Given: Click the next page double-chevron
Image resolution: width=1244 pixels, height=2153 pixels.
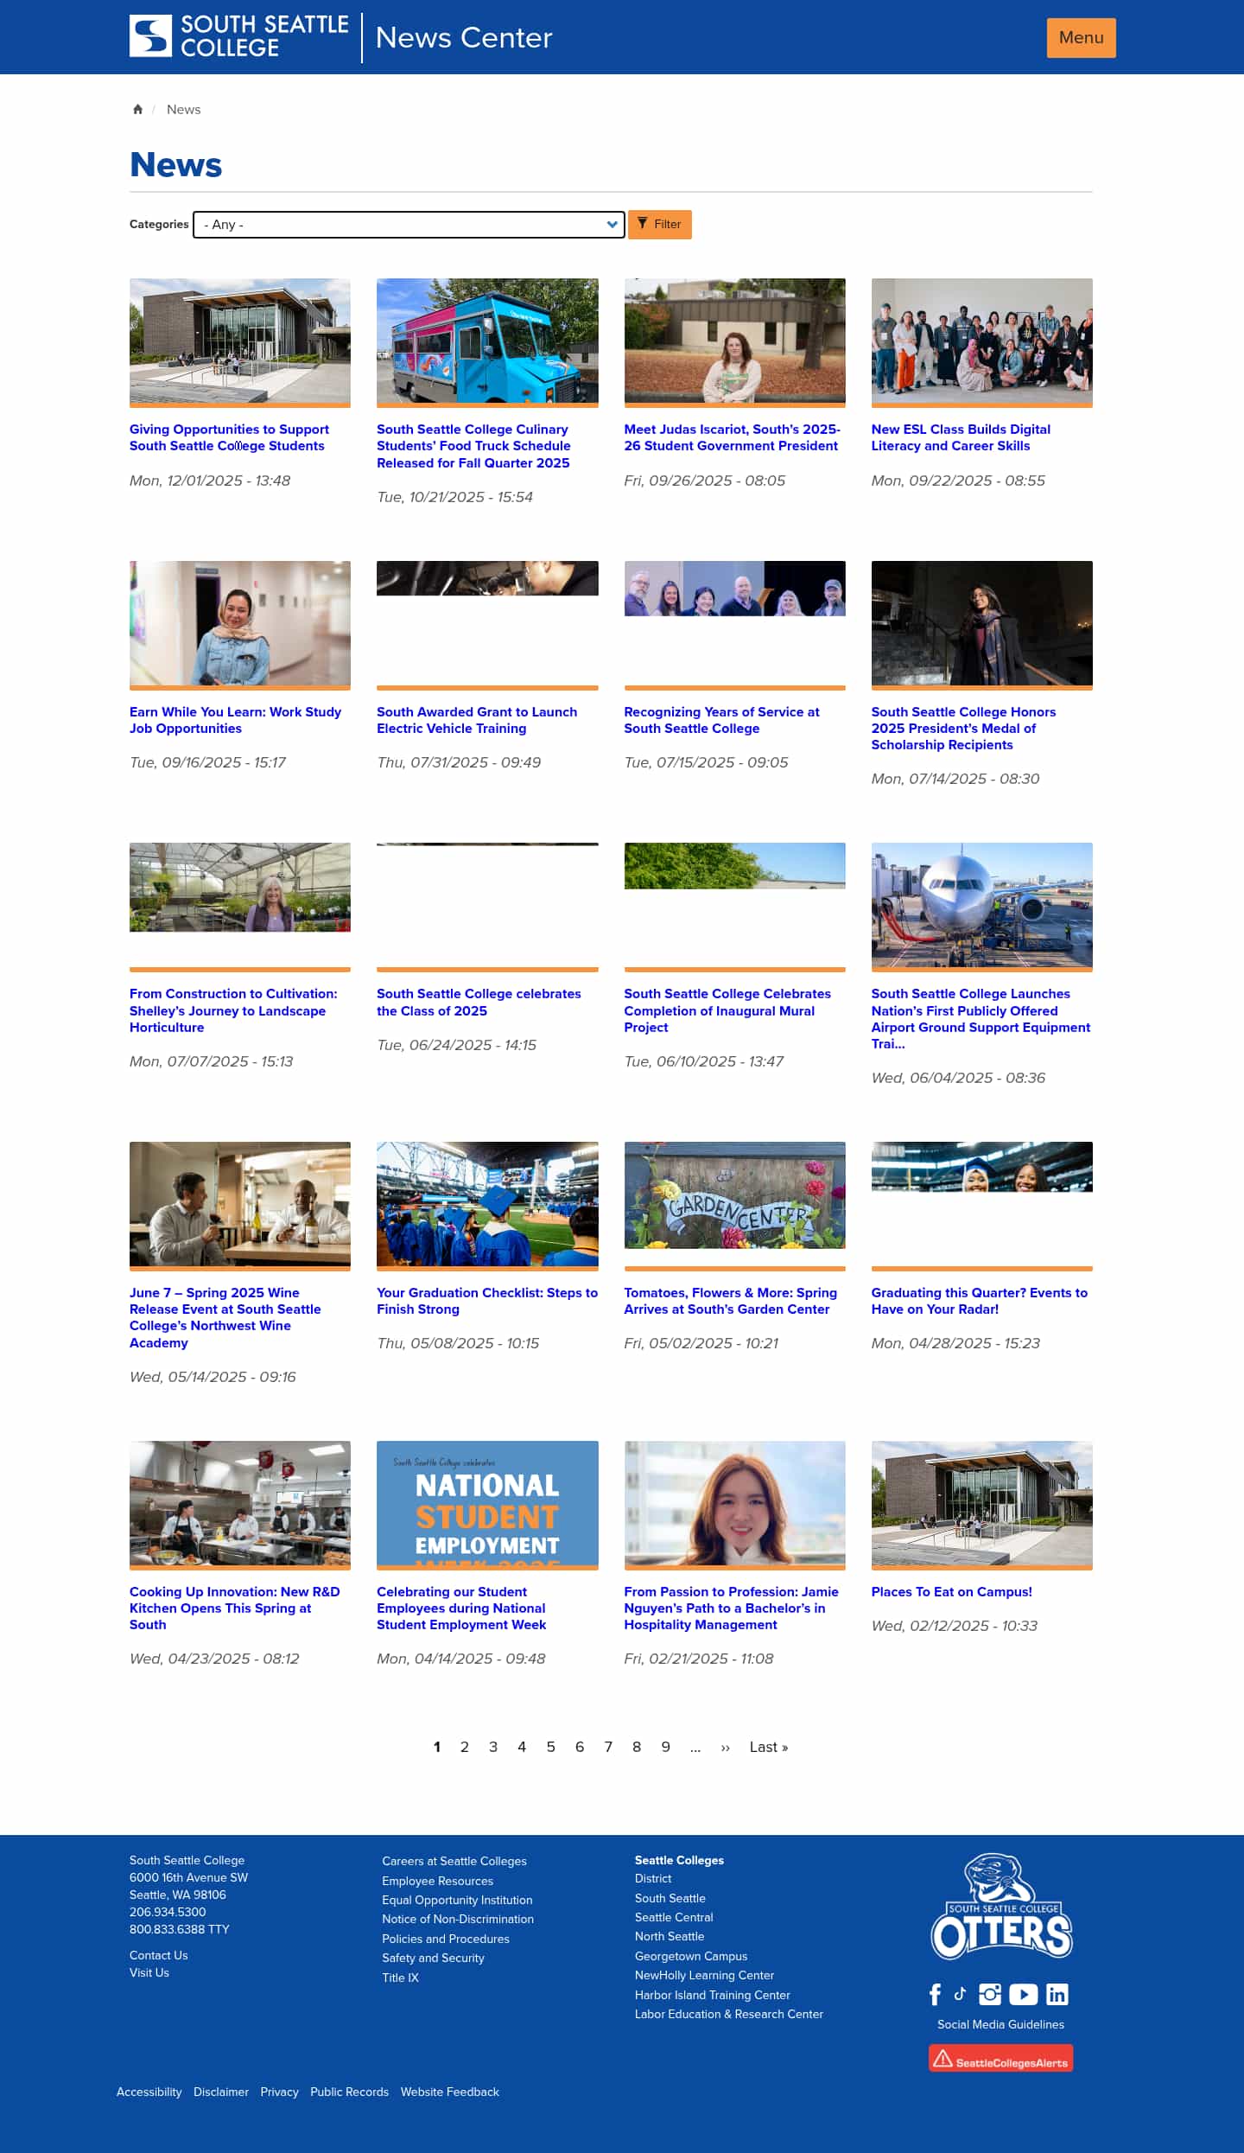Looking at the screenshot, I should coord(725,1748).
